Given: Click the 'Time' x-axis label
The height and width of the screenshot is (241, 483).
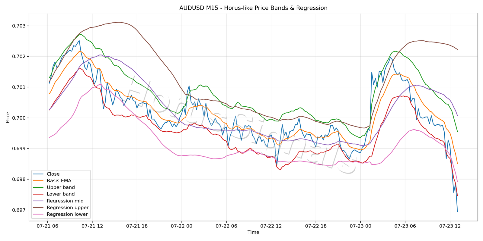Looking at the screenshot, I should 253,232.
